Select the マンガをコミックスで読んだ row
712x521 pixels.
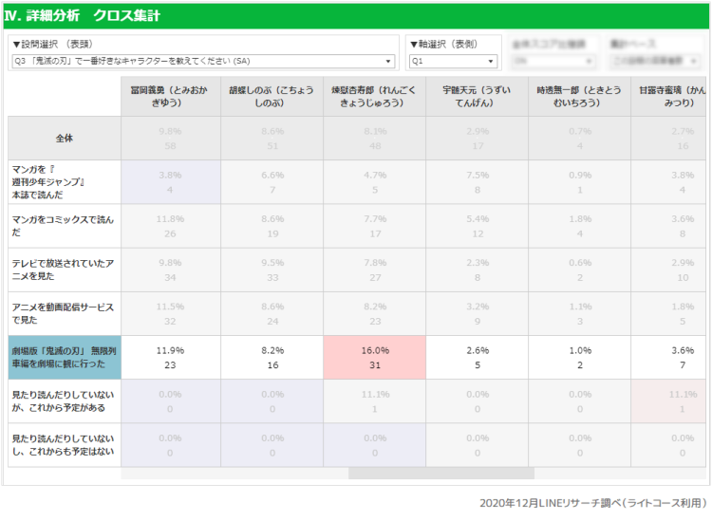pos(65,226)
